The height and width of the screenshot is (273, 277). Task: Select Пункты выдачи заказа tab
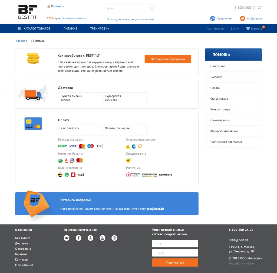pos(80,98)
